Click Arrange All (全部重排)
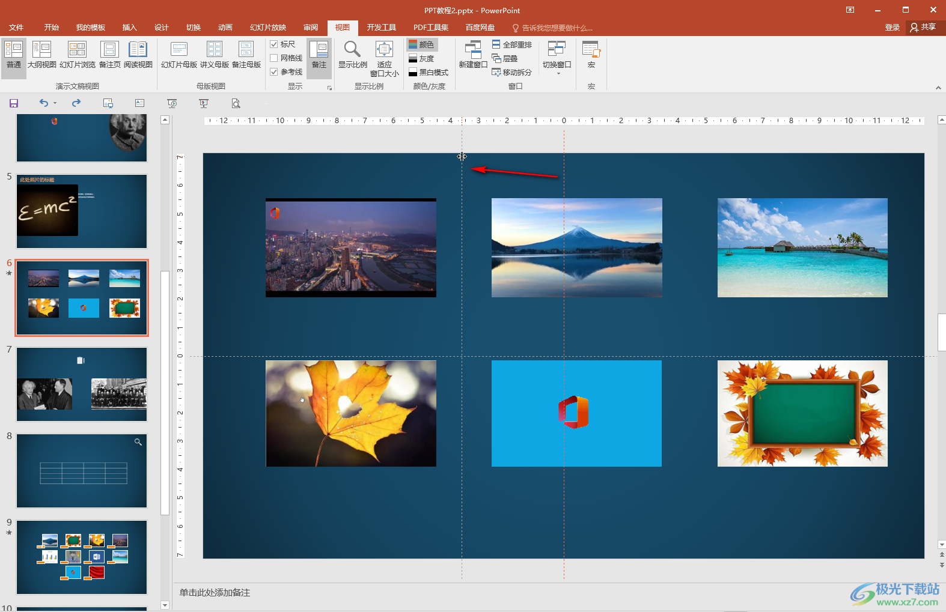The height and width of the screenshot is (612, 946). tap(512, 44)
